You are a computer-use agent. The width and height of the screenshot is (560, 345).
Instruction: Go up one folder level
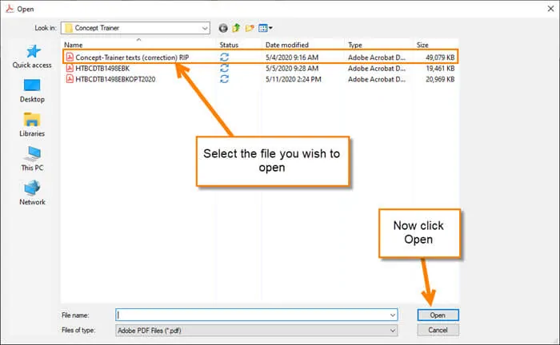point(236,28)
